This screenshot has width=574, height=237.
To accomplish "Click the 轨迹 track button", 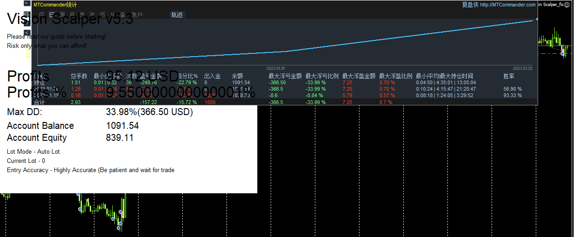I will (x=177, y=15).
